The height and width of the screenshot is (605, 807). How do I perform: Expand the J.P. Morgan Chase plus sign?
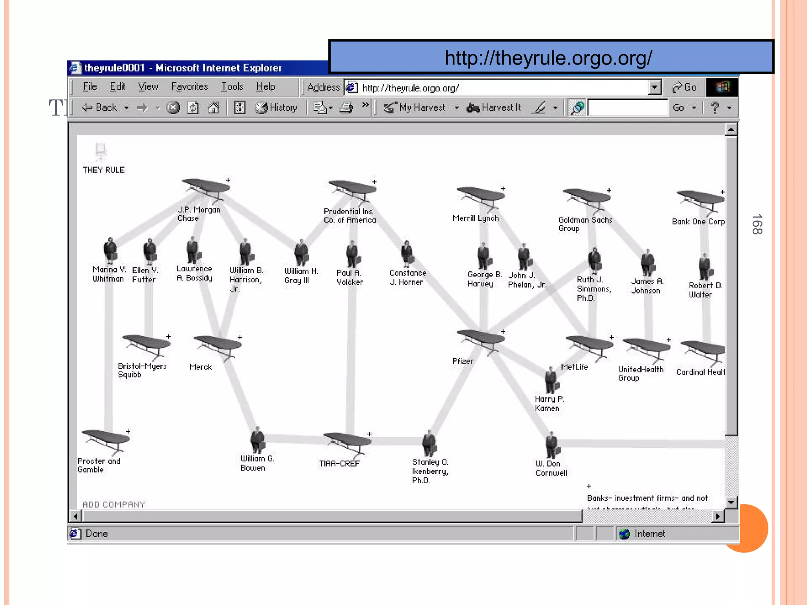tap(228, 180)
